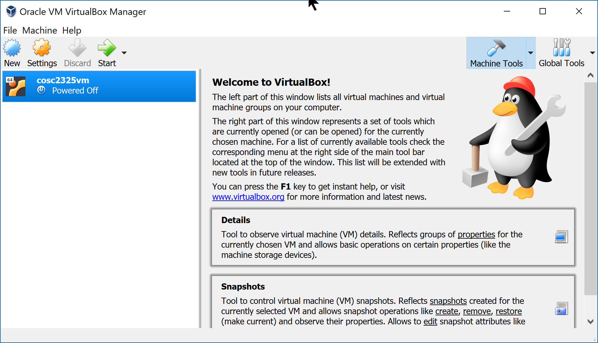Open the Machine menu

(x=40, y=30)
